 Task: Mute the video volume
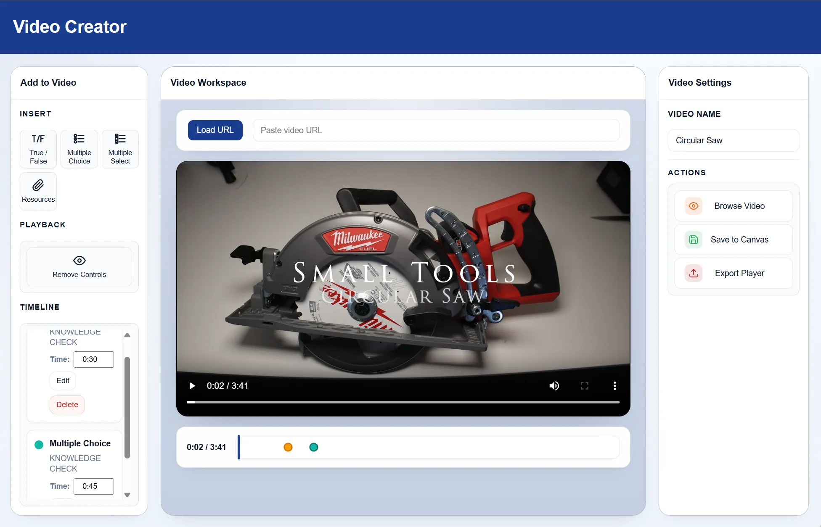tap(554, 386)
